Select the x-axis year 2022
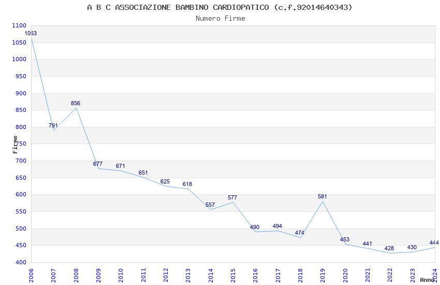This screenshot has height=285, width=440. point(390,275)
